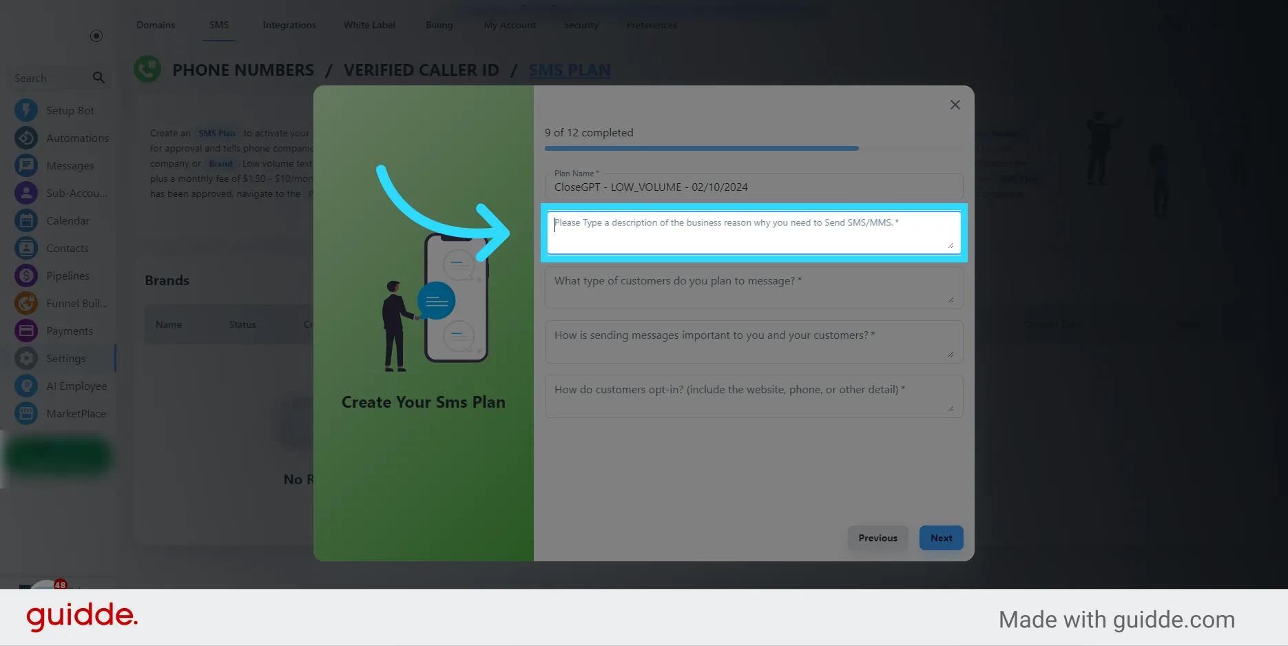Viewport: 1288px width, 646px height.
Task: Switch to the Integrations tab
Action: coord(289,25)
